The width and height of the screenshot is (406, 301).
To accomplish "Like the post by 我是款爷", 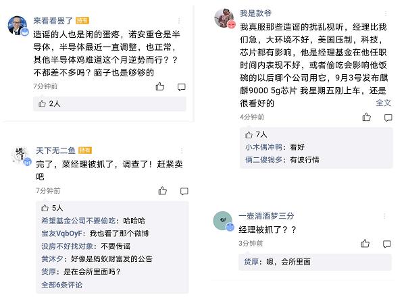I will coord(367,117).
